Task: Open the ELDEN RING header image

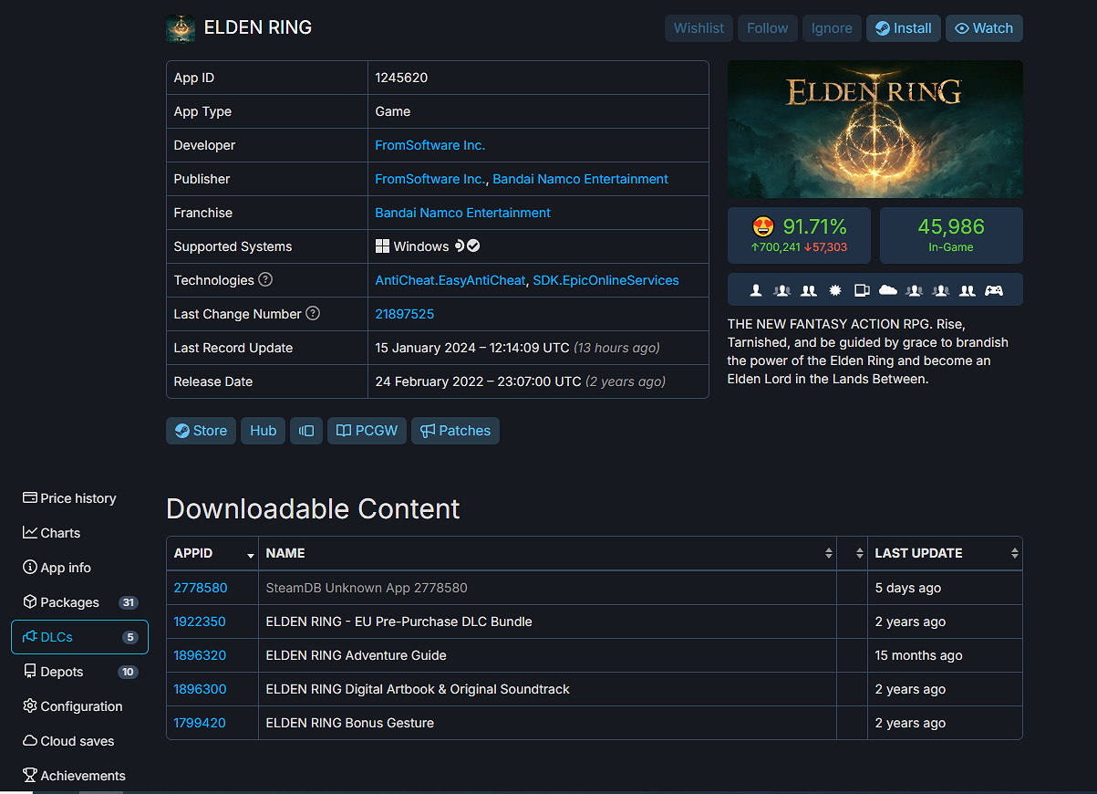Action: pos(874,129)
